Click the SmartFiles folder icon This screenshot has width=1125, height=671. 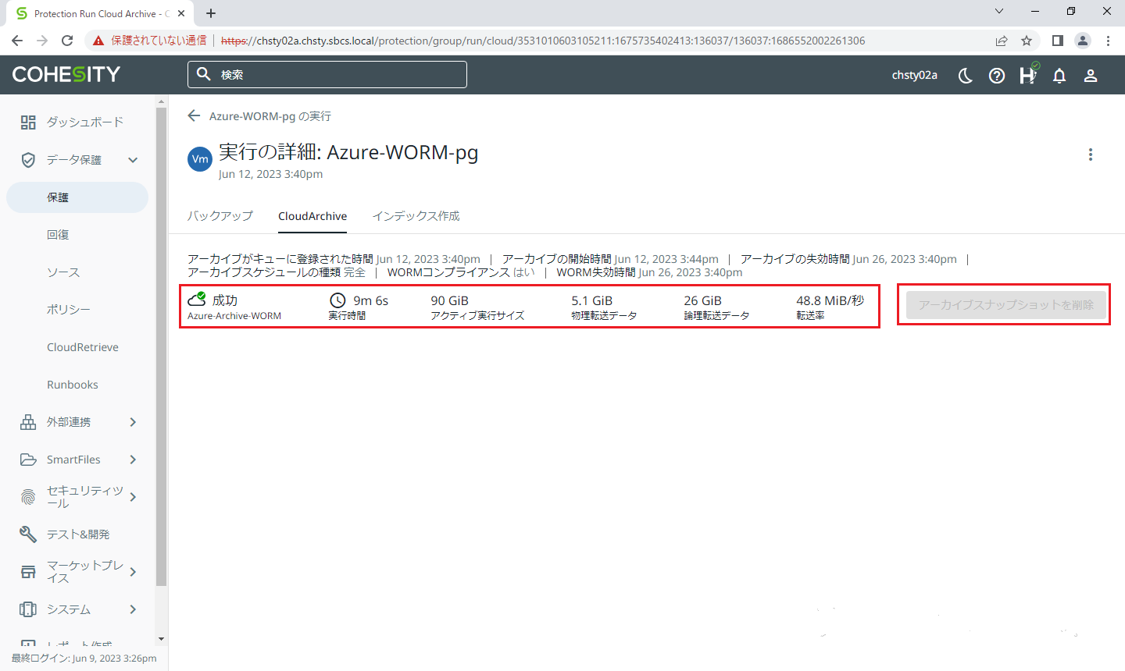click(28, 460)
